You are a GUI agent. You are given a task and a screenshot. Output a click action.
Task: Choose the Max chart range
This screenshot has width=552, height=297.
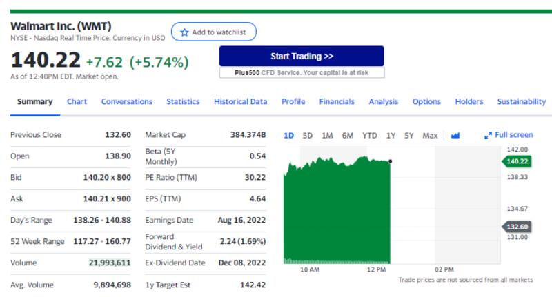[430, 136]
